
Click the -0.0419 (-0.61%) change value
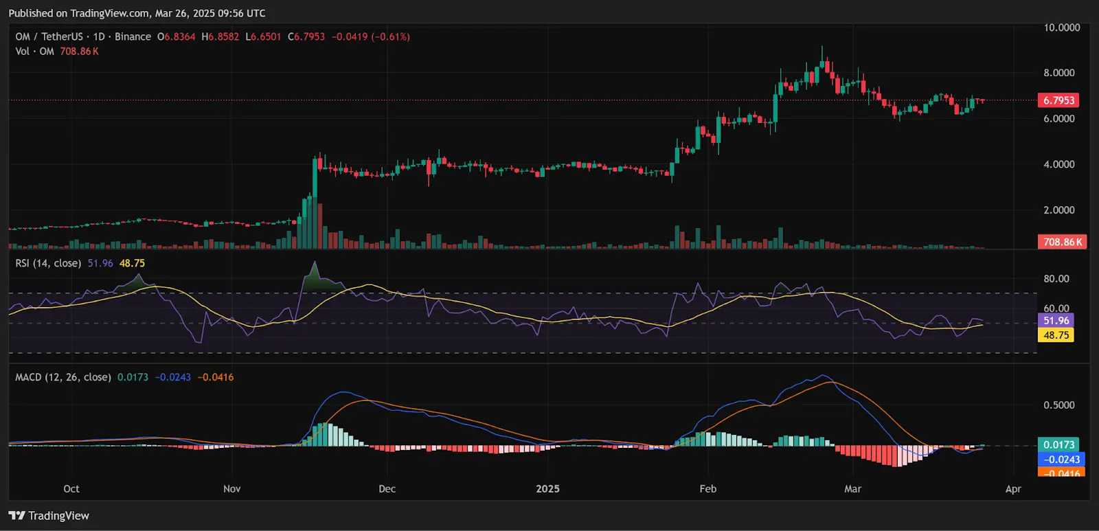(371, 36)
